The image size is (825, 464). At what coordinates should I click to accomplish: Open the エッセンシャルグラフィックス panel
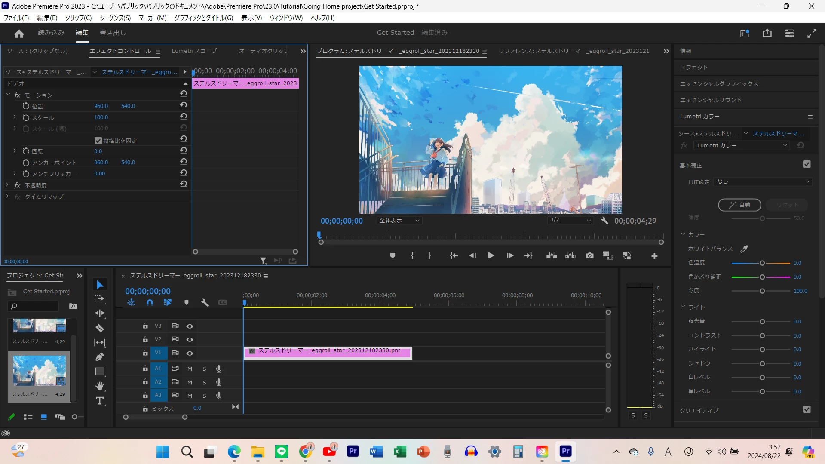coord(719,84)
